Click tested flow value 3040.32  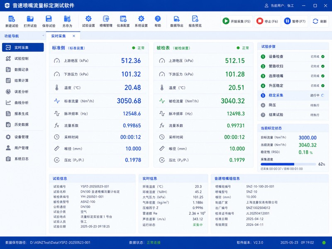coord(233,101)
